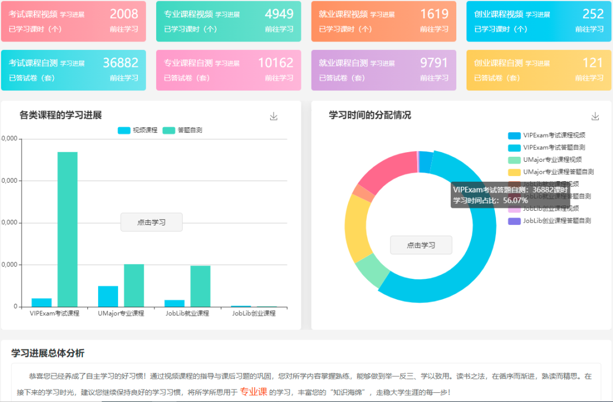This screenshot has width=613, height=402.
Task: Click 前往学习 on 创业课程自测 card
Action: click(589, 78)
